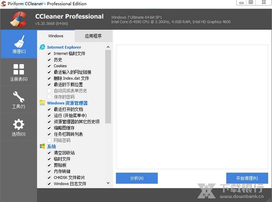272x202 pixels.
Task: Uncheck 删除 Index.dat 文件 checkbox
Action: (49, 78)
